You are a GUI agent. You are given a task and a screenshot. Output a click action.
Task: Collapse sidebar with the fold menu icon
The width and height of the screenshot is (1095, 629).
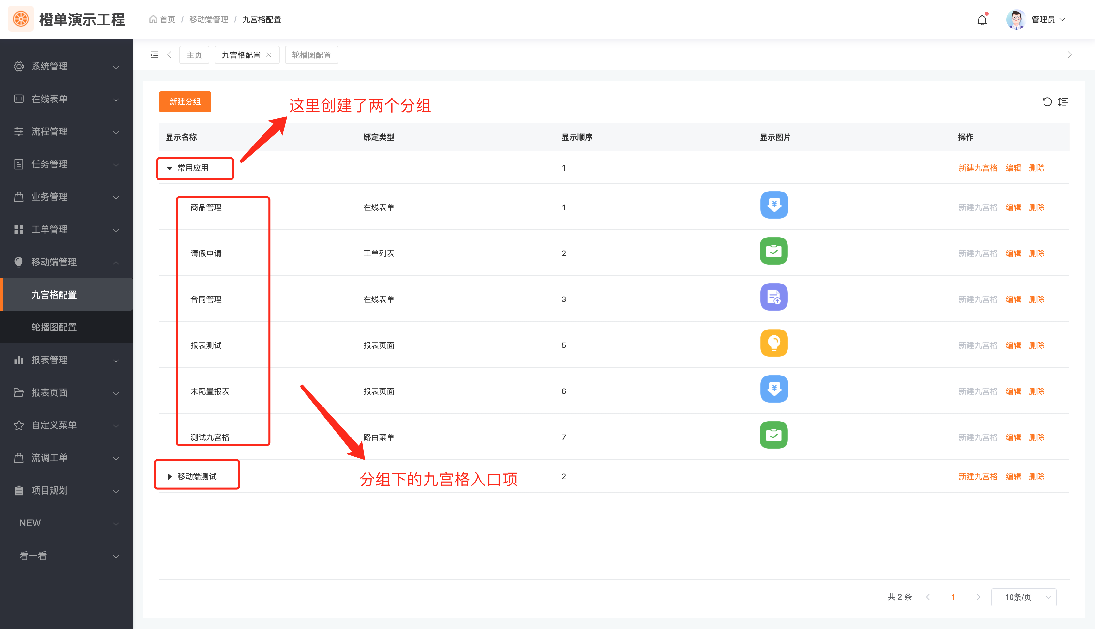[154, 55]
